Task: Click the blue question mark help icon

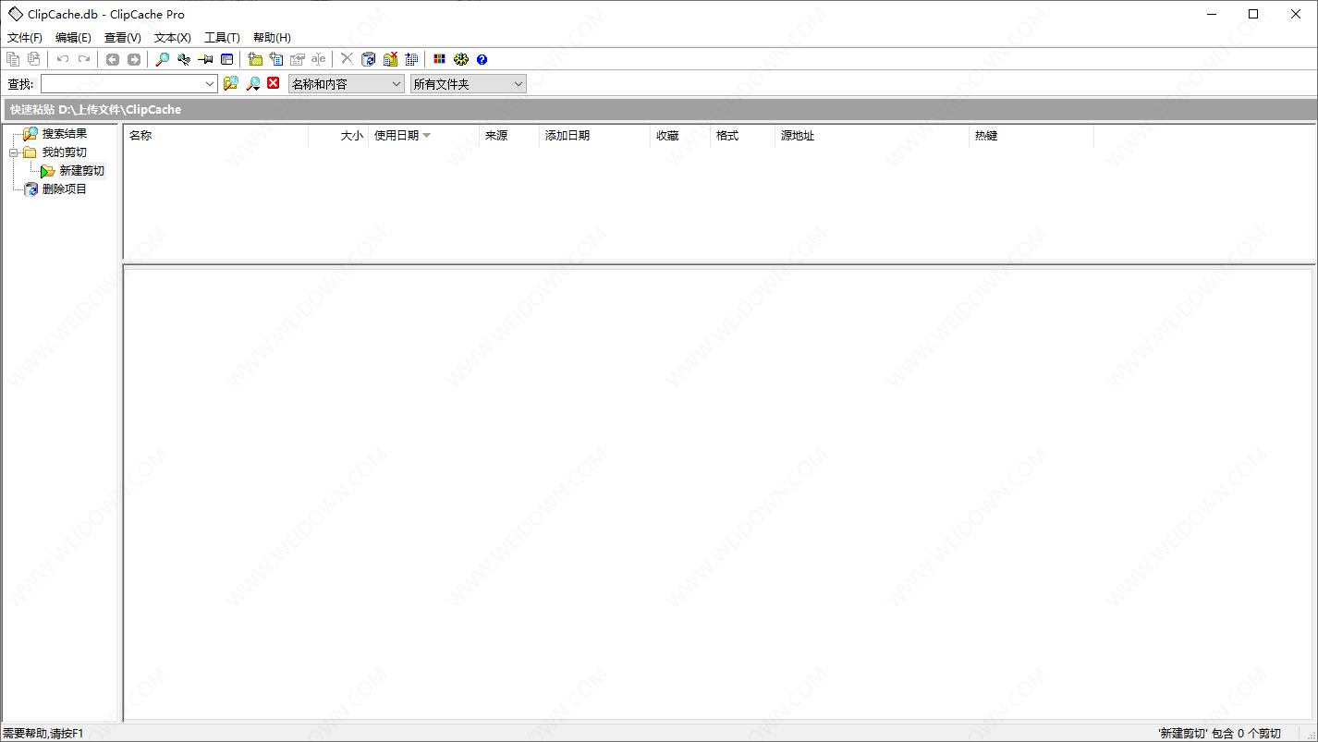Action: pos(482,59)
